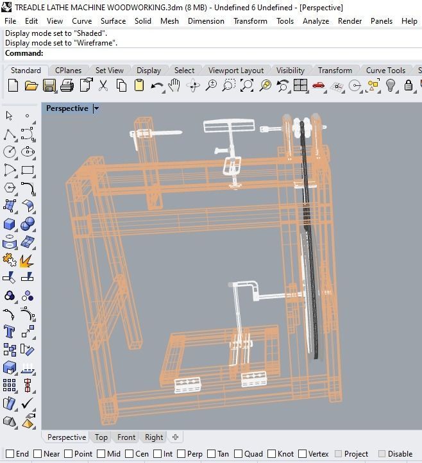Select the pointer arrow tool in sidebar
The image size is (422, 463).
[x=9, y=115]
